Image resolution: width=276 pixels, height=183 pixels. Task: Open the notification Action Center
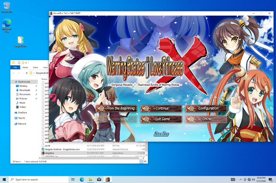(x=270, y=179)
